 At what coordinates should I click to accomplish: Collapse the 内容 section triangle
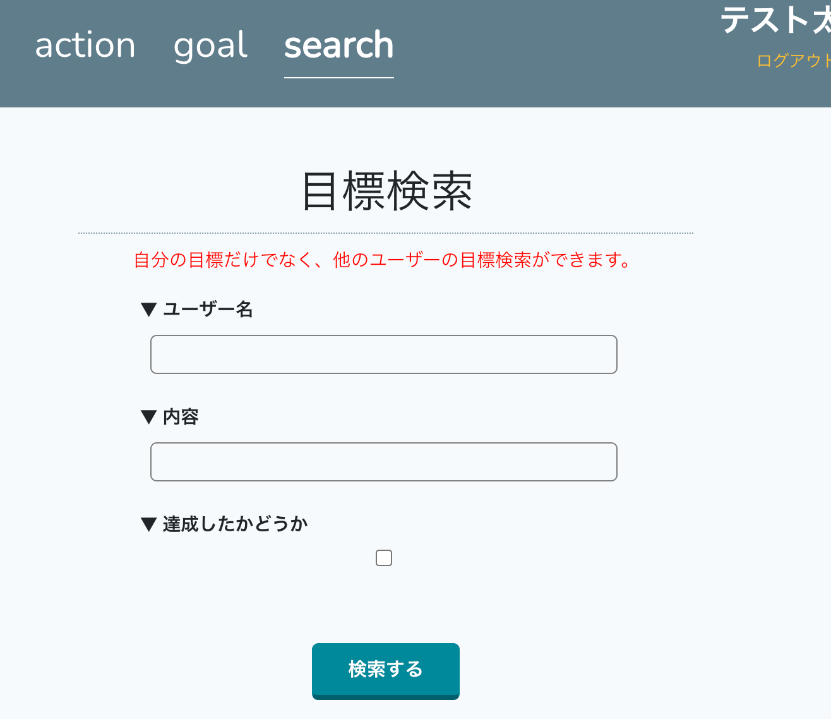tap(148, 416)
